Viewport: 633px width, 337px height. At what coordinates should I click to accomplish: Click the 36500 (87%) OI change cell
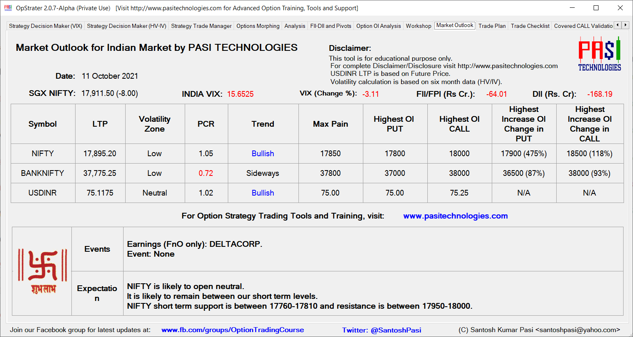click(x=524, y=173)
